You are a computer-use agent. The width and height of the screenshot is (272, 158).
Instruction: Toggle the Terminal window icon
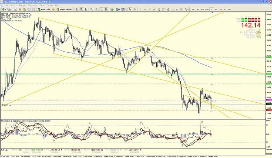[29, 10]
